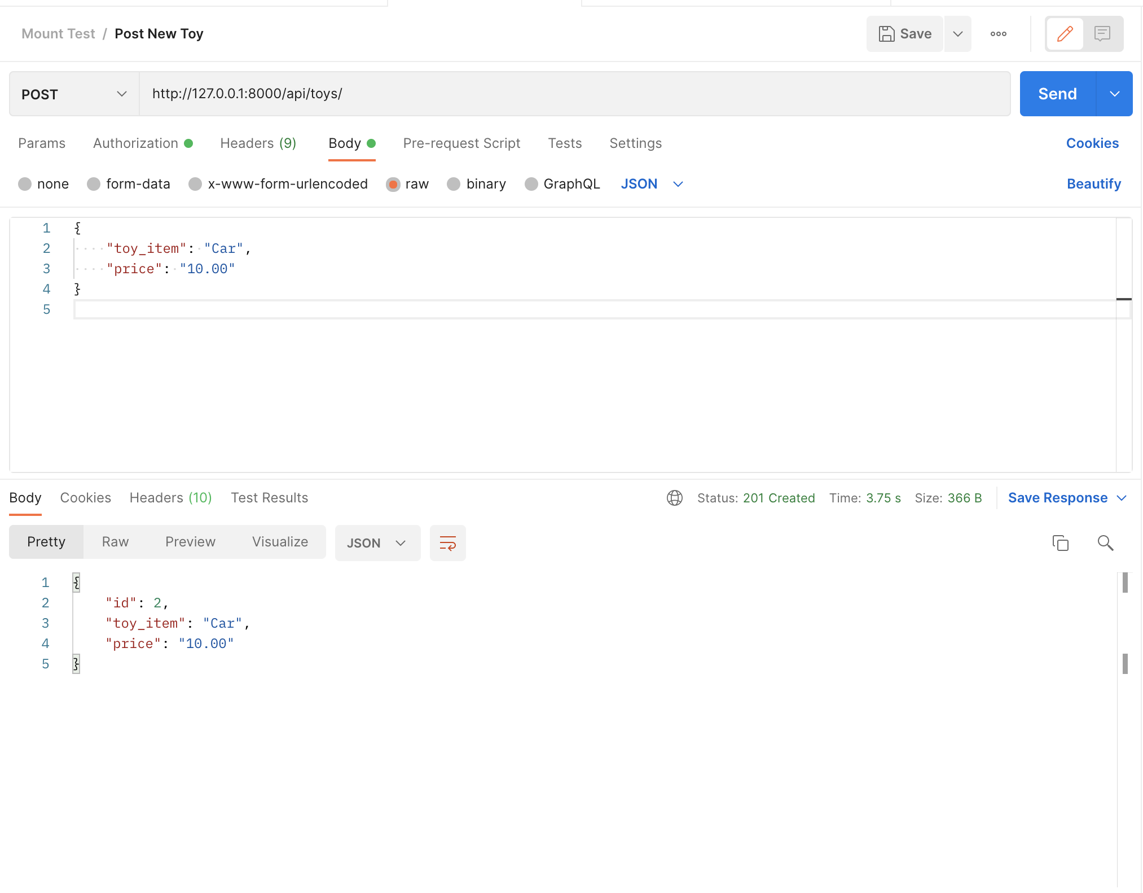
Task: Select the form-data radio button
Action: point(94,184)
